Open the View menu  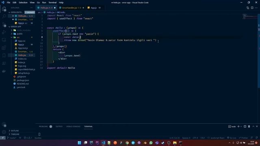(32, 2)
